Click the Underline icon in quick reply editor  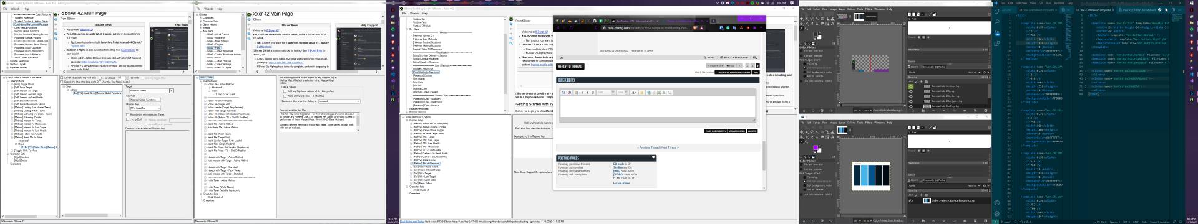(x=593, y=92)
